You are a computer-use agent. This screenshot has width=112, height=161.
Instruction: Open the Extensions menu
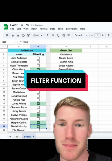(72, 29)
